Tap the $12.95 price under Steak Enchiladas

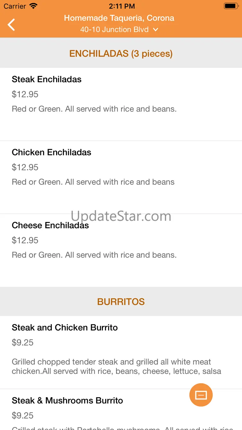tap(25, 94)
